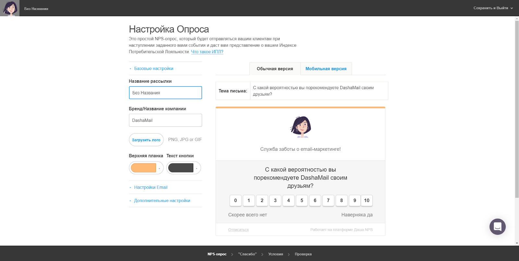The height and width of the screenshot is (261, 519).
Task: Pick the dark gray button text swatch
Action: 181,168
